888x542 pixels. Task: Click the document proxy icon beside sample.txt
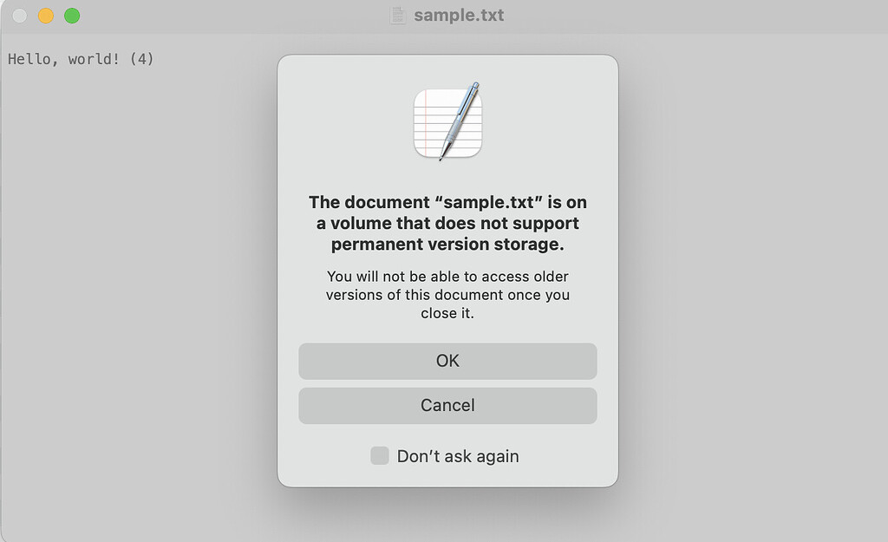pyautogui.click(x=397, y=15)
